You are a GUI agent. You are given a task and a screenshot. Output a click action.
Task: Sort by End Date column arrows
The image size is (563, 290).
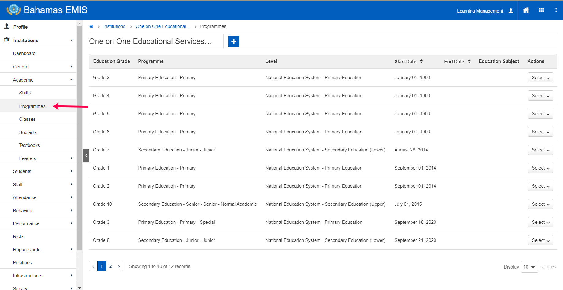coord(469,61)
